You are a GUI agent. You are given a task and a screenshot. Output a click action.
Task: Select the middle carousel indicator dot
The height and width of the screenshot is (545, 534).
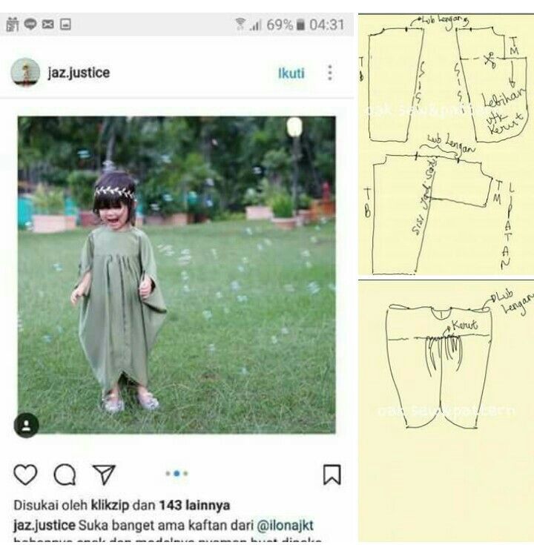177,473
